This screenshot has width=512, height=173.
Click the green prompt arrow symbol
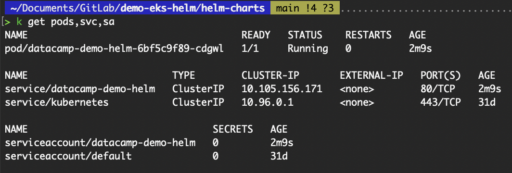pyautogui.click(x=8, y=22)
